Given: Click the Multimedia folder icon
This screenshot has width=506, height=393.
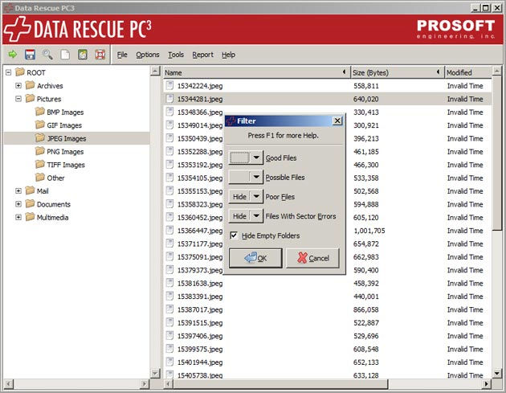Looking at the screenshot, I should point(30,217).
